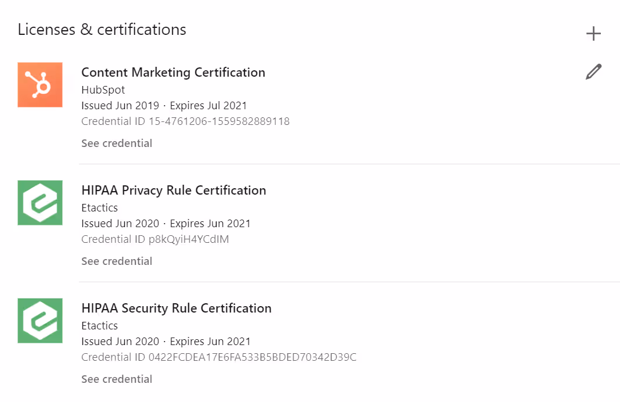Screen dimensions: 620x402
Task: Open See credential for Content Marketing Certification
Action: click(x=117, y=143)
